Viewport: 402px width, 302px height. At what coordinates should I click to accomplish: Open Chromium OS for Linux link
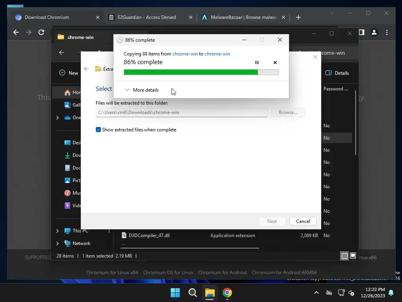pos(168,273)
